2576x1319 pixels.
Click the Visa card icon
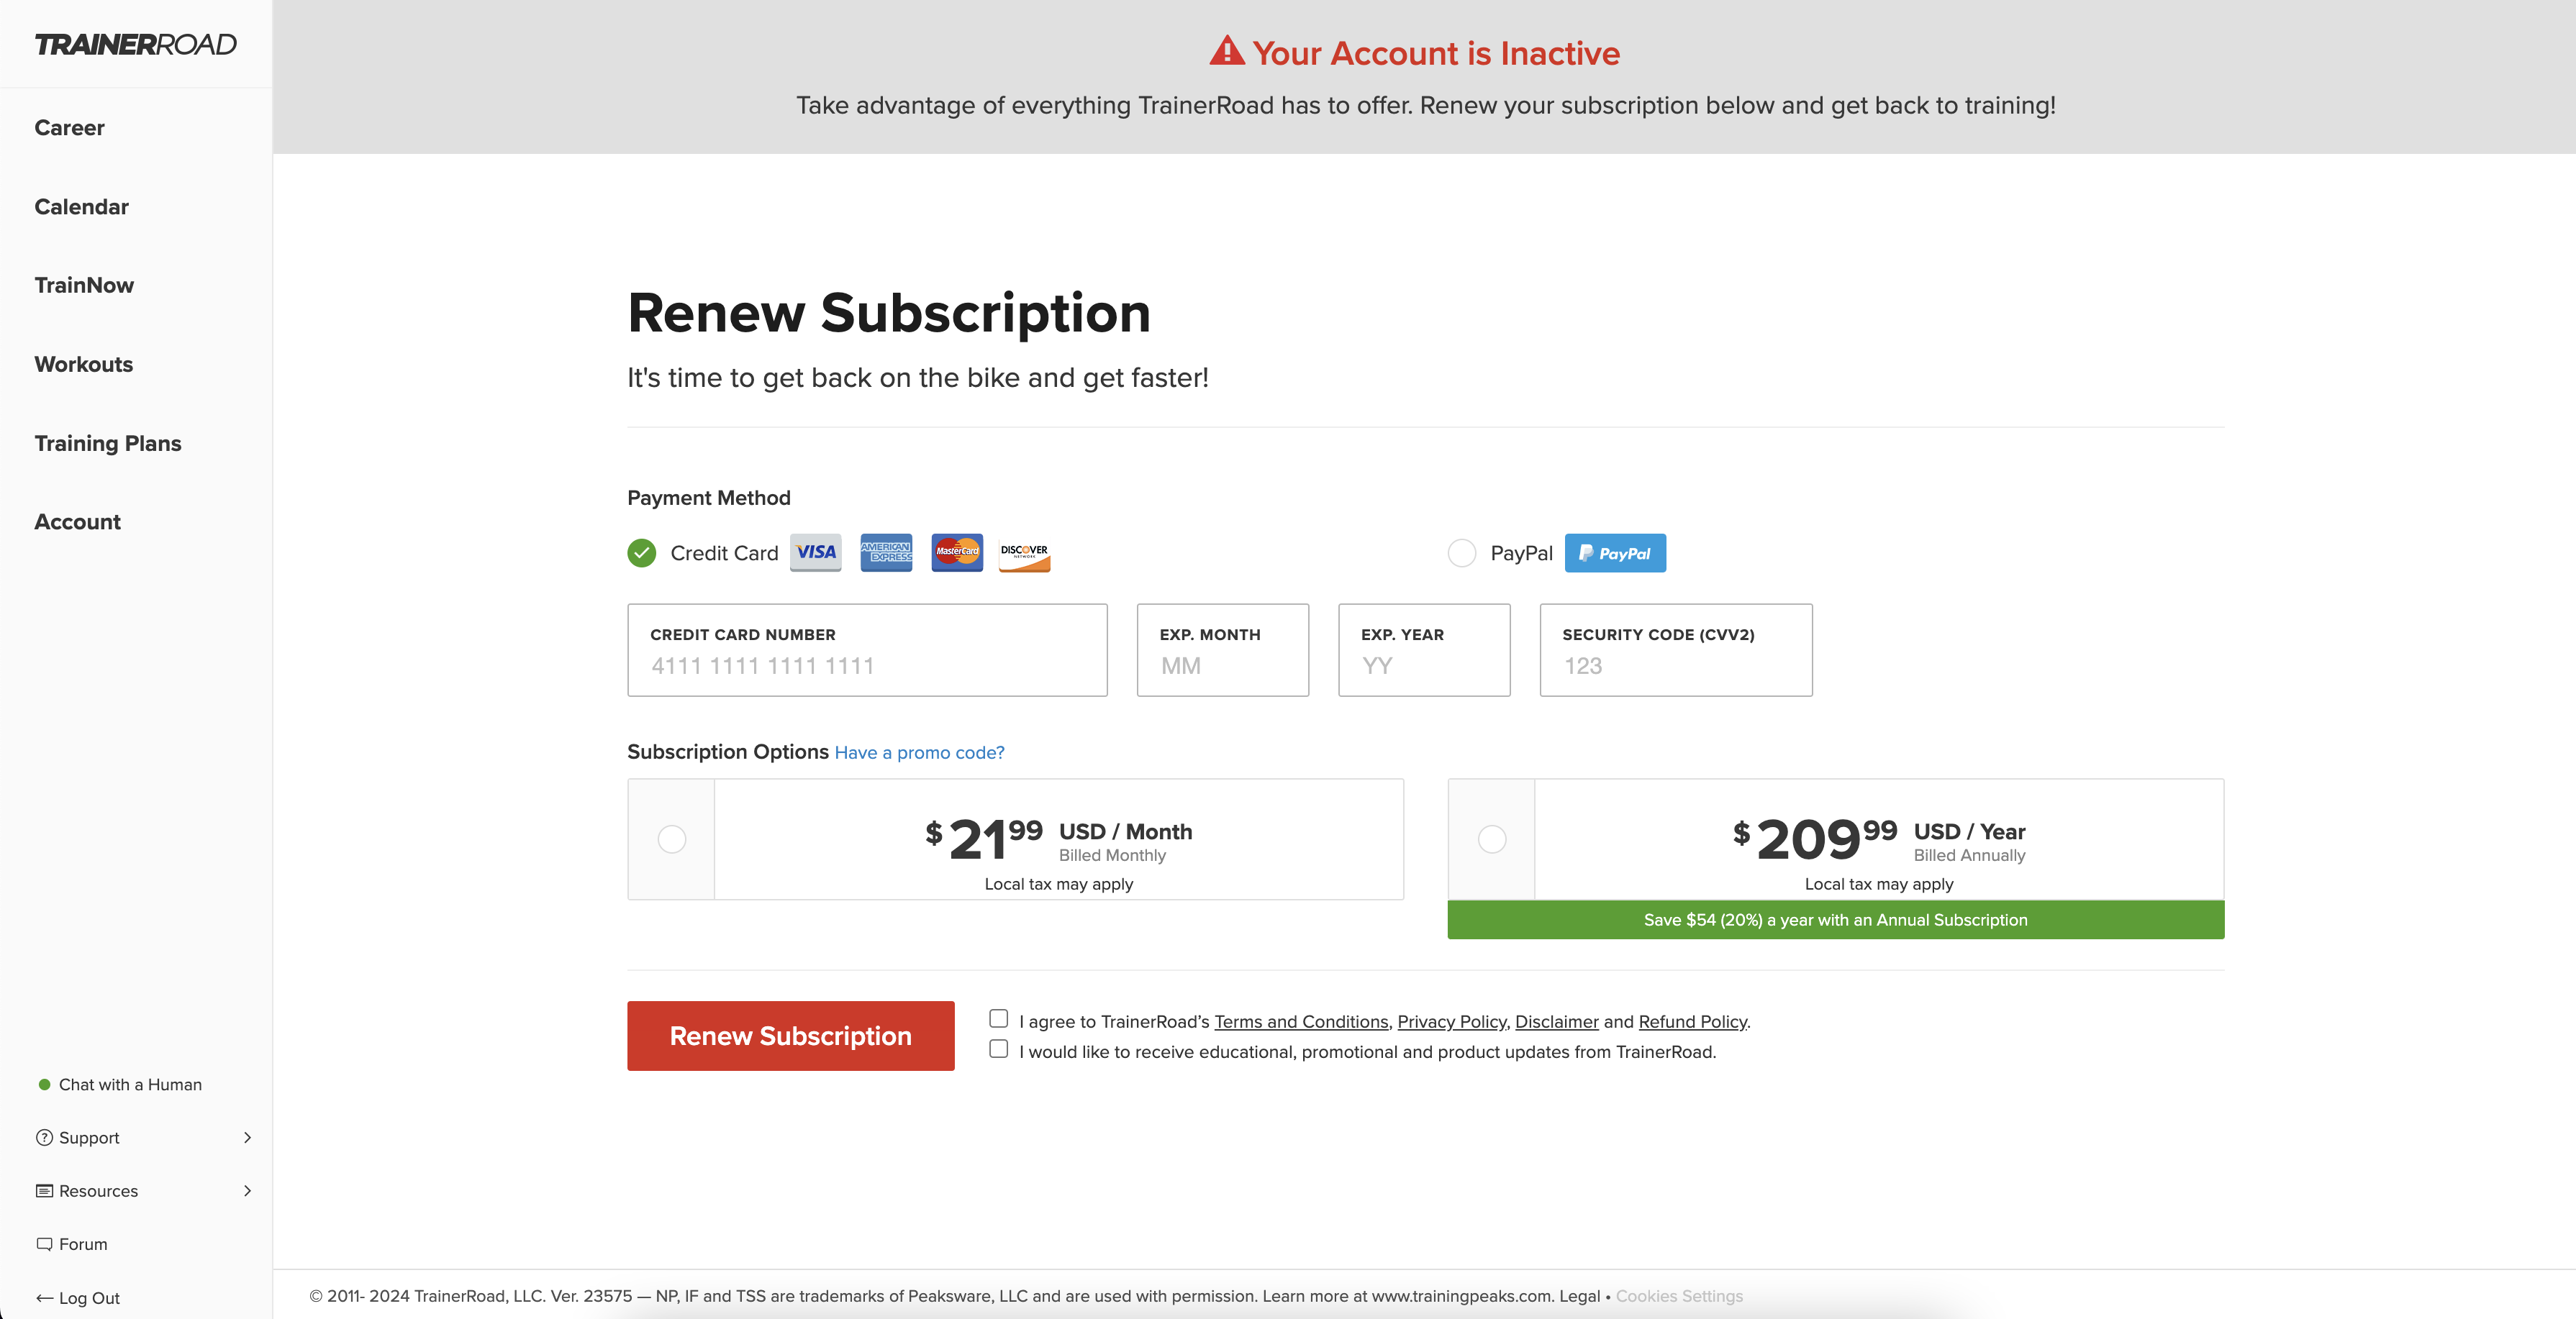pos(815,552)
